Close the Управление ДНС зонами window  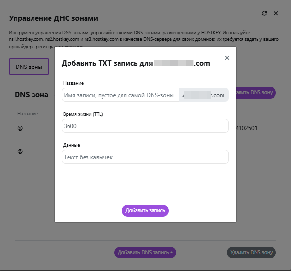(276, 13)
